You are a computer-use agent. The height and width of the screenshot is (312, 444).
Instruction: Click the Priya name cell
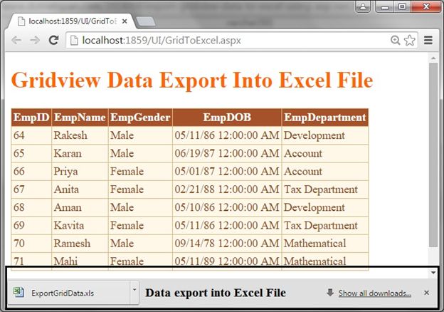80,172
